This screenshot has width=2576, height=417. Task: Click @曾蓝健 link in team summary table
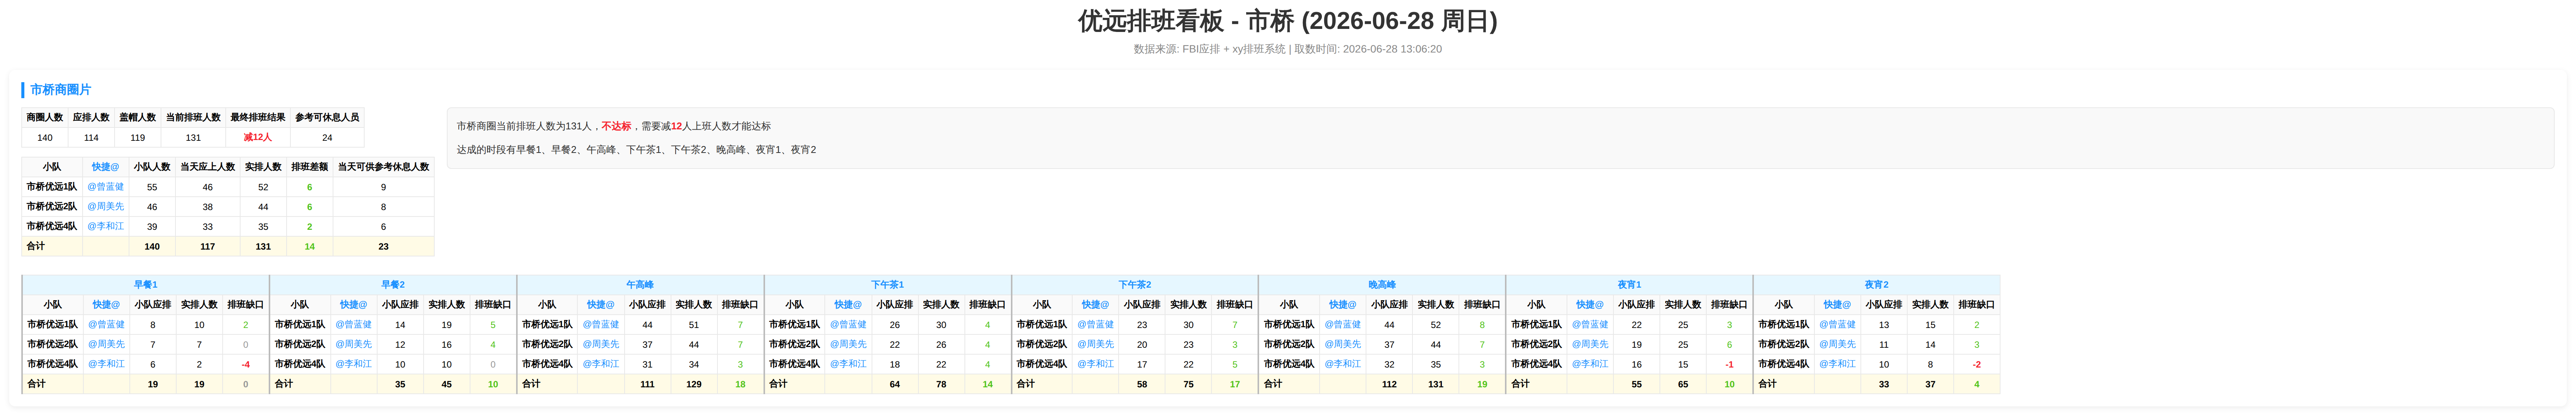105,187
